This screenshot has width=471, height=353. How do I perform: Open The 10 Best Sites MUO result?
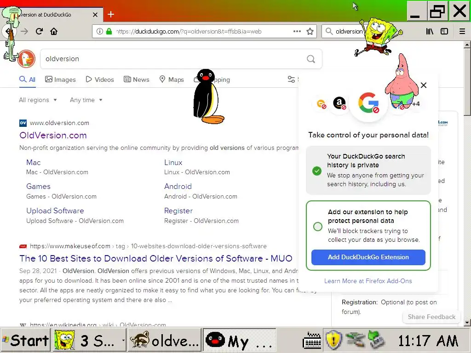click(x=156, y=258)
